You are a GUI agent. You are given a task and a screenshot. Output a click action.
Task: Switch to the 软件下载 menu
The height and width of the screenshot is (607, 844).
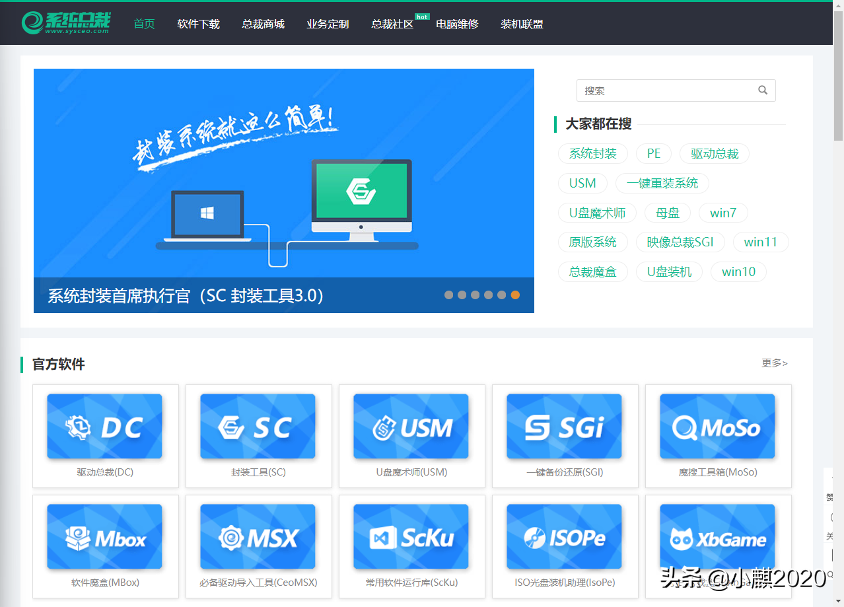pyautogui.click(x=198, y=24)
